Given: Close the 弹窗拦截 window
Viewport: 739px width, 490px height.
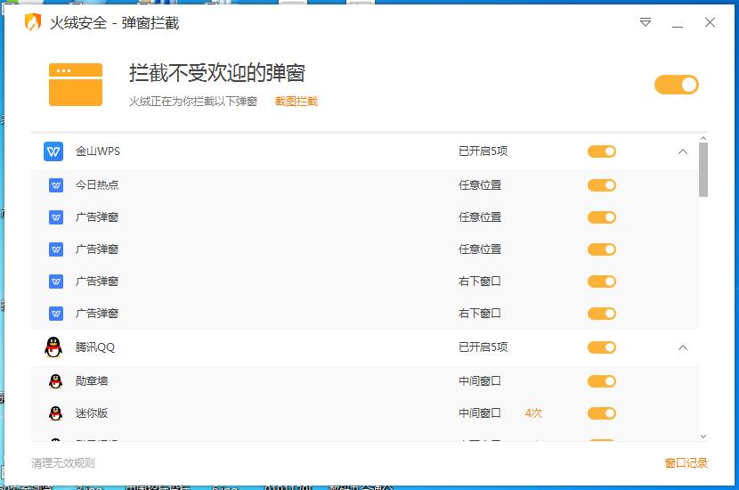Looking at the screenshot, I should click(x=710, y=22).
